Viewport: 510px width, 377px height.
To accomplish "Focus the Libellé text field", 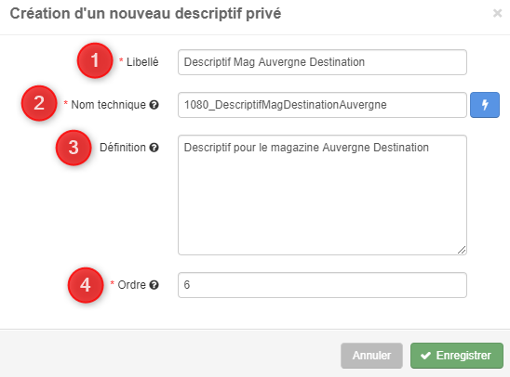I will point(322,62).
